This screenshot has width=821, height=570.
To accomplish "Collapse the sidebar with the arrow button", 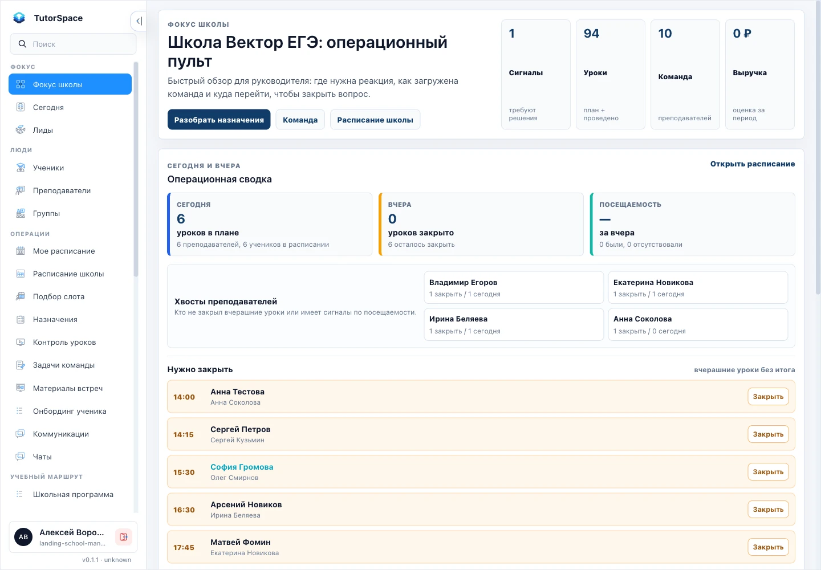I will pyautogui.click(x=139, y=21).
